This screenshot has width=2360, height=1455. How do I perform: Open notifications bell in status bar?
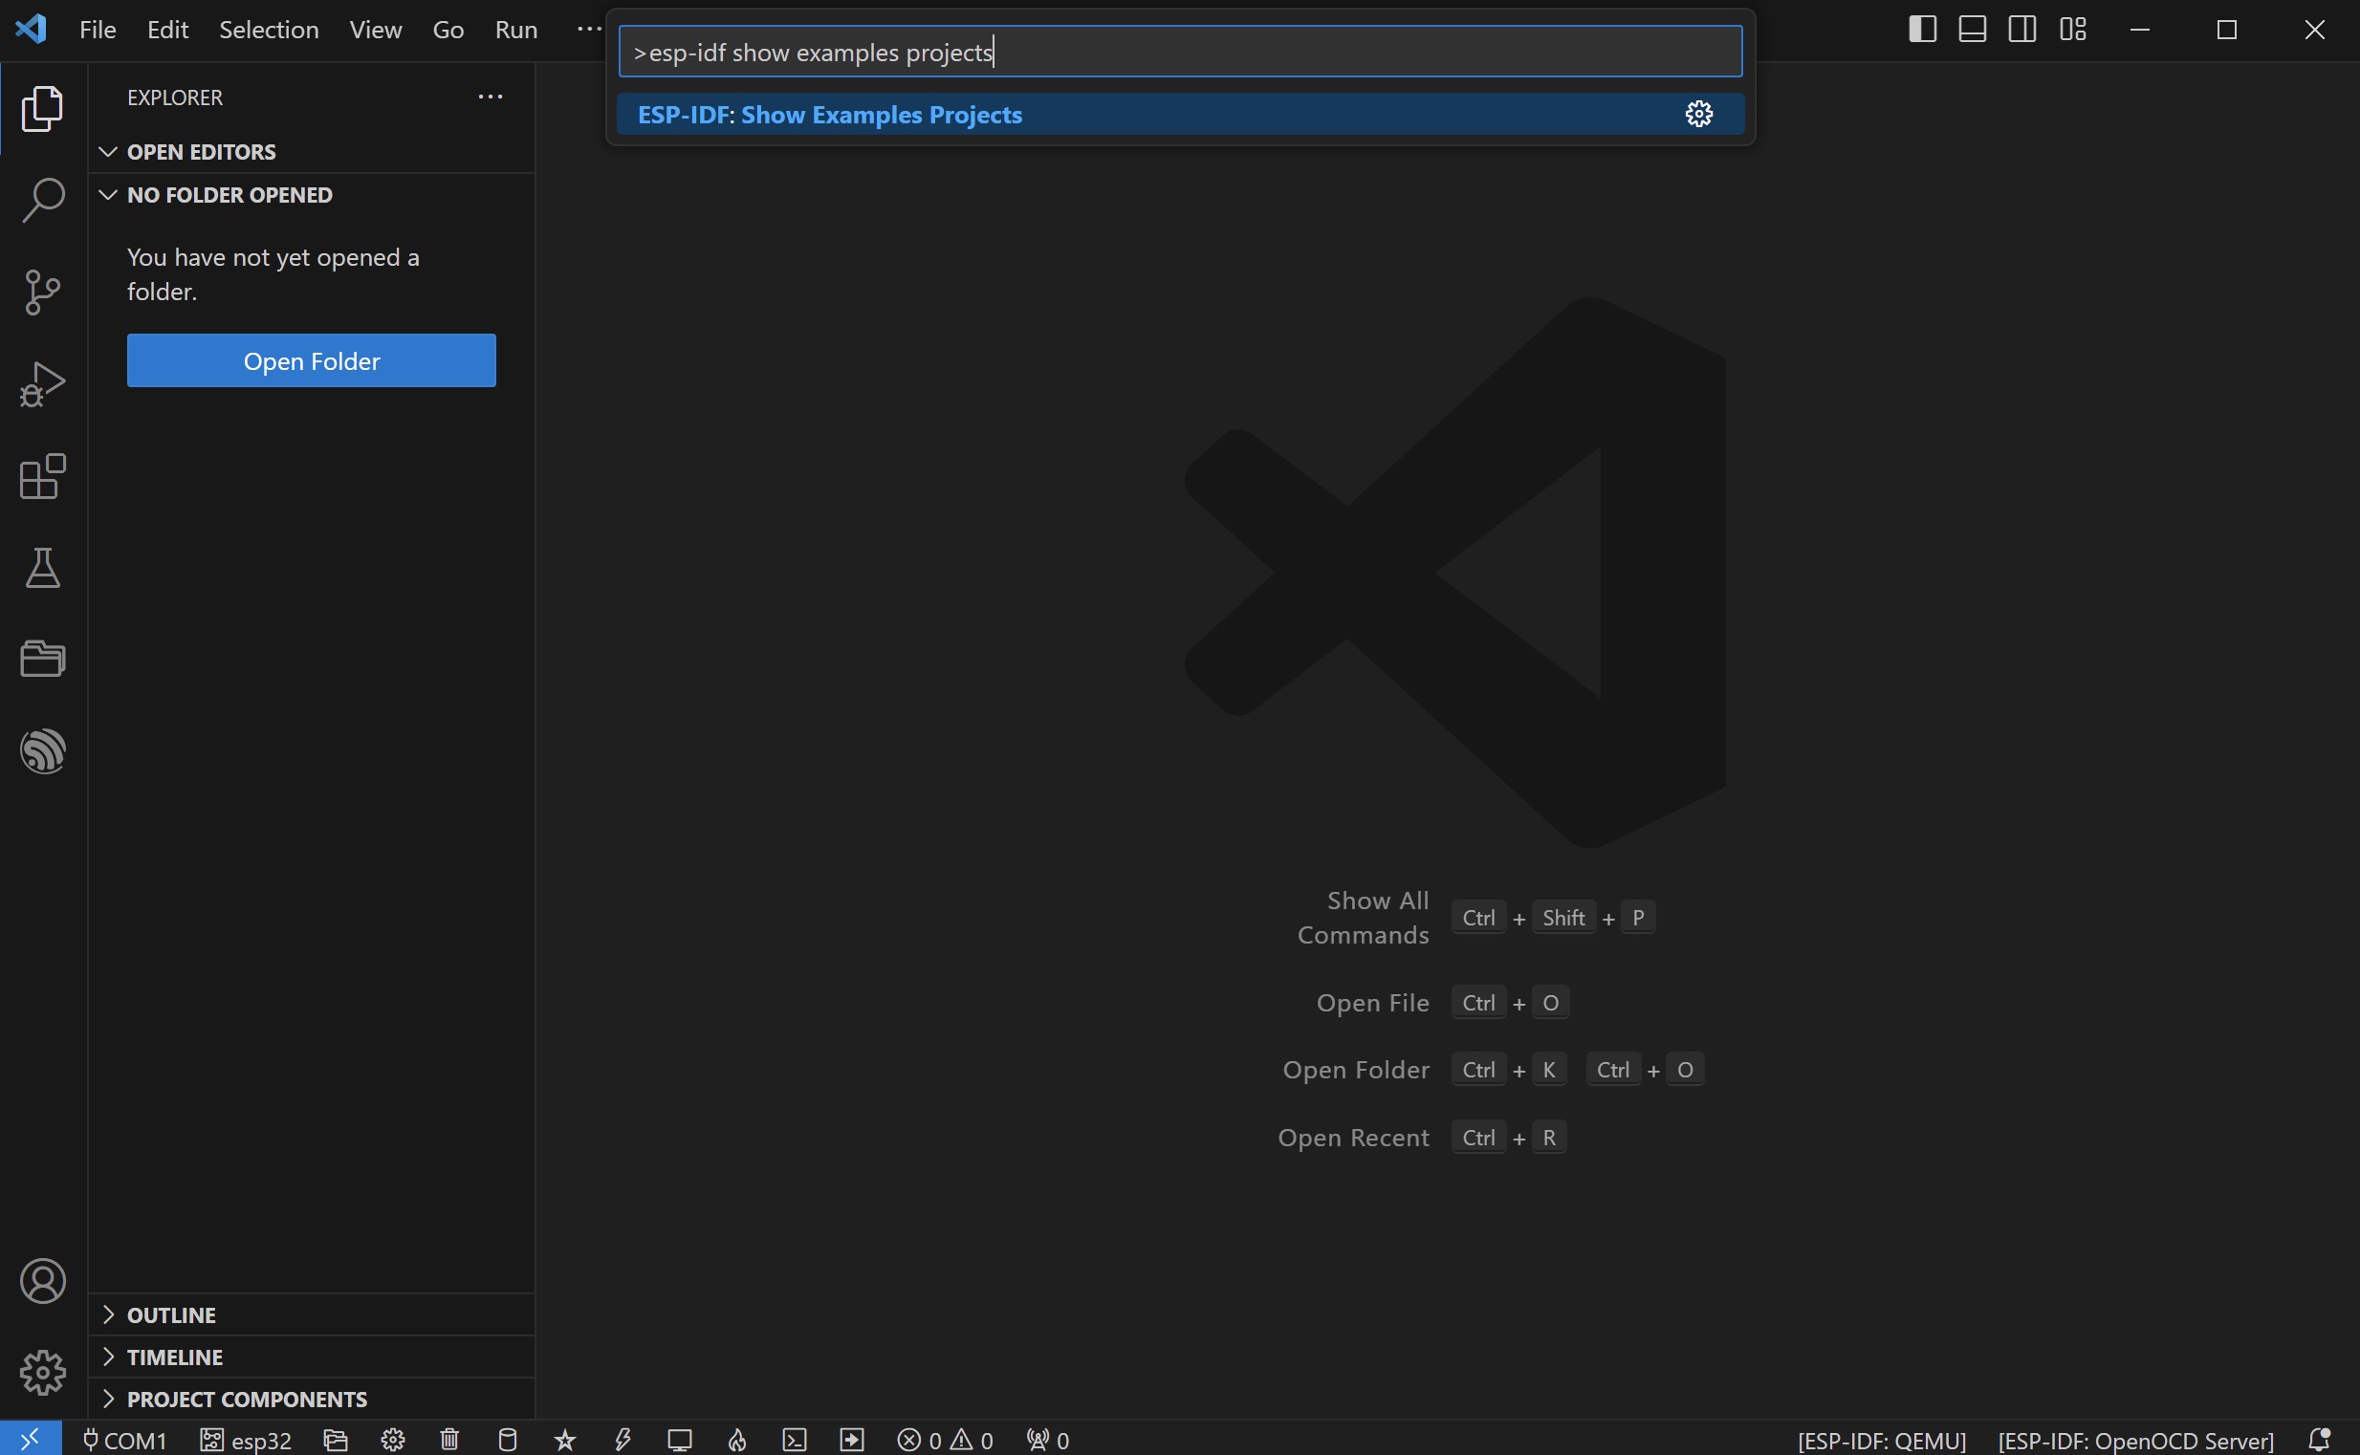(x=2320, y=1440)
